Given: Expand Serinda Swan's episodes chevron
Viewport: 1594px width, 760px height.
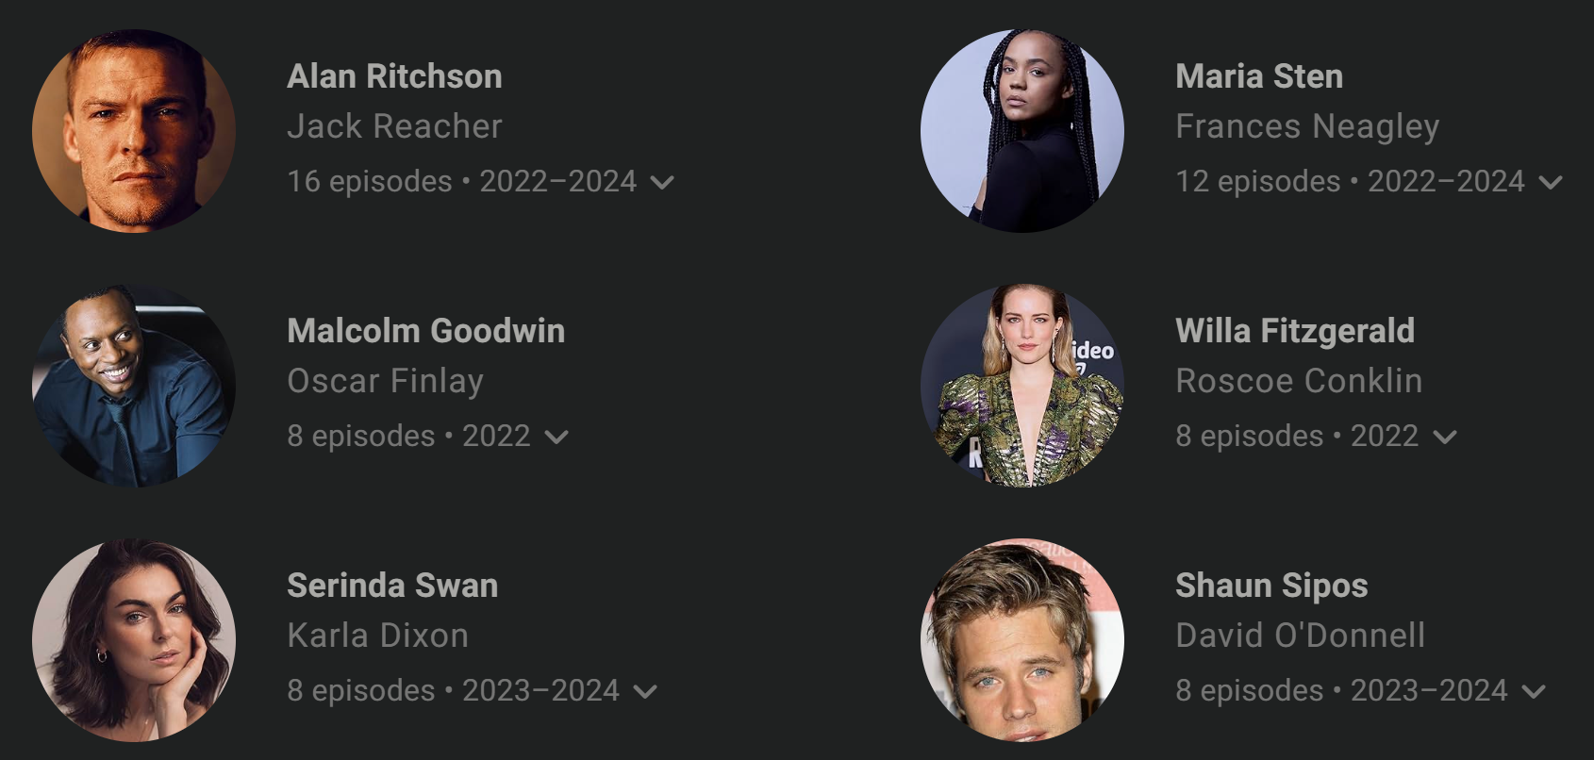Looking at the screenshot, I should click(645, 691).
